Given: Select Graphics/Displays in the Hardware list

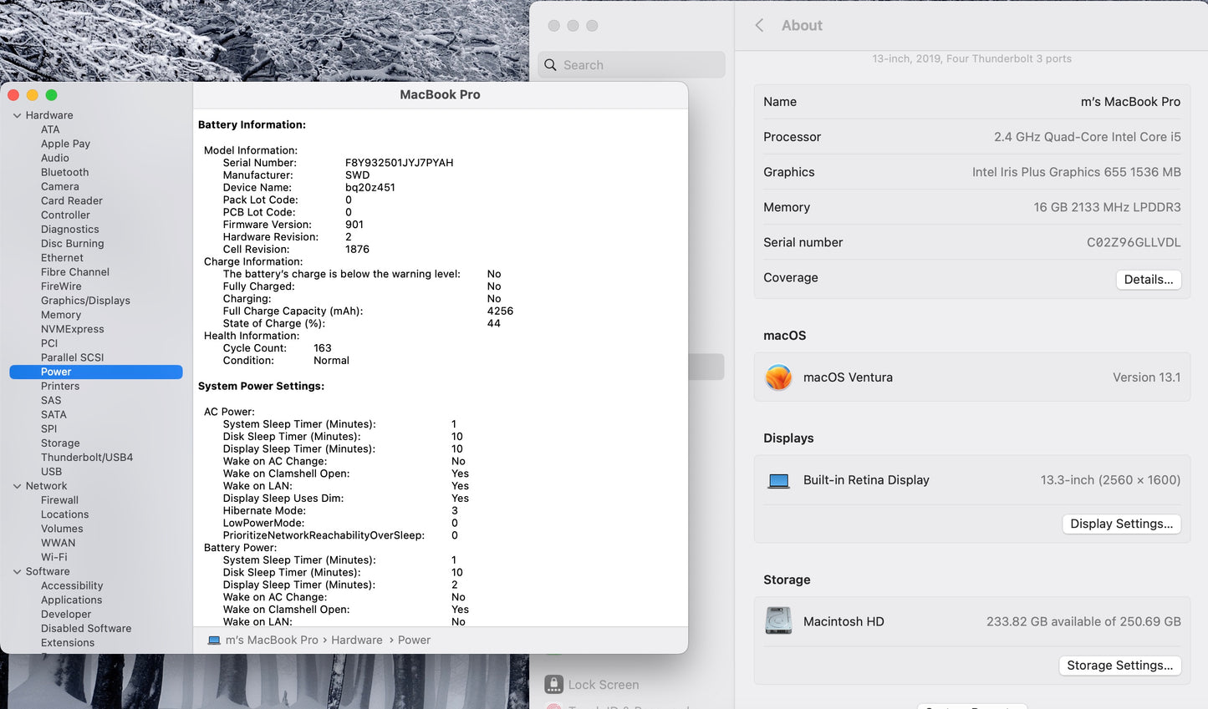Looking at the screenshot, I should (85, 301).
